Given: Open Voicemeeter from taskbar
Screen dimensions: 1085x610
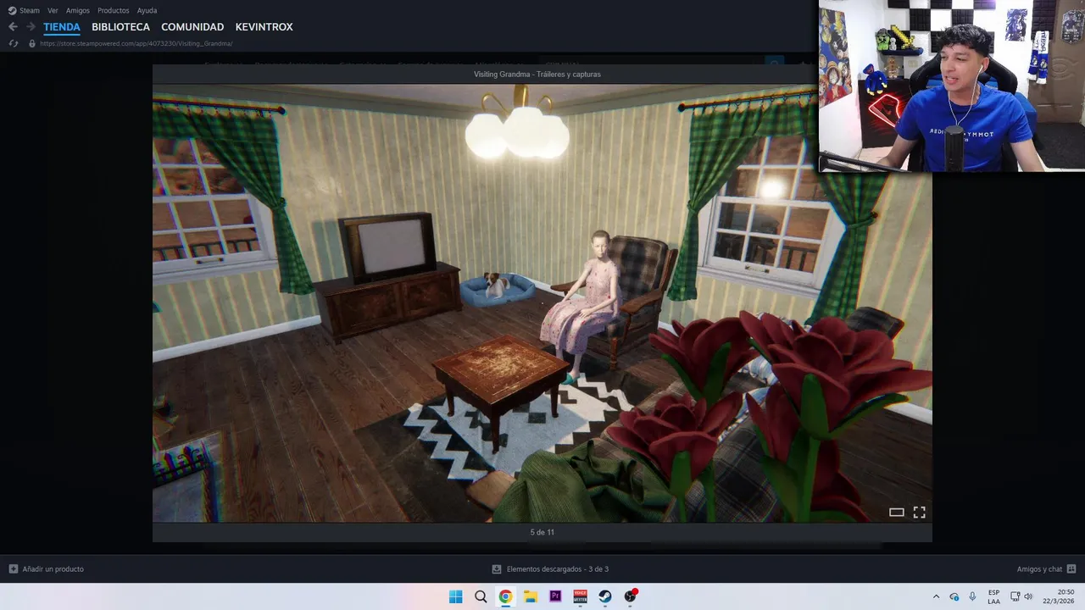Looking at the screenshot, I should point(581,596).
